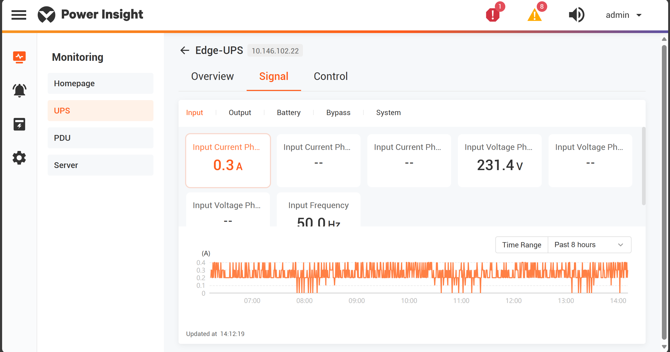
Task: Open the hamburger navigation menu
Action: [19, 15]
